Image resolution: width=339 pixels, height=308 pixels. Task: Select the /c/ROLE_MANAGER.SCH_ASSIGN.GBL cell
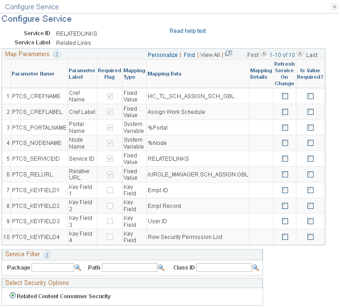click(x=198, y=175)
